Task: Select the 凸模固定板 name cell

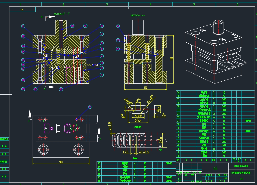Action: (x=204, y=138)
